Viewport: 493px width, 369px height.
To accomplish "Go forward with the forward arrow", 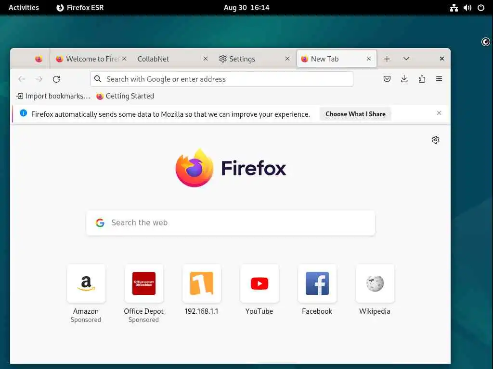I will pos(39,79).
